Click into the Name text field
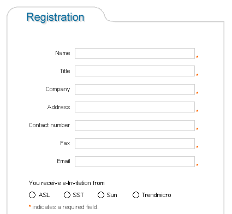This screenshot has height=214, width=232. point(135,53)
